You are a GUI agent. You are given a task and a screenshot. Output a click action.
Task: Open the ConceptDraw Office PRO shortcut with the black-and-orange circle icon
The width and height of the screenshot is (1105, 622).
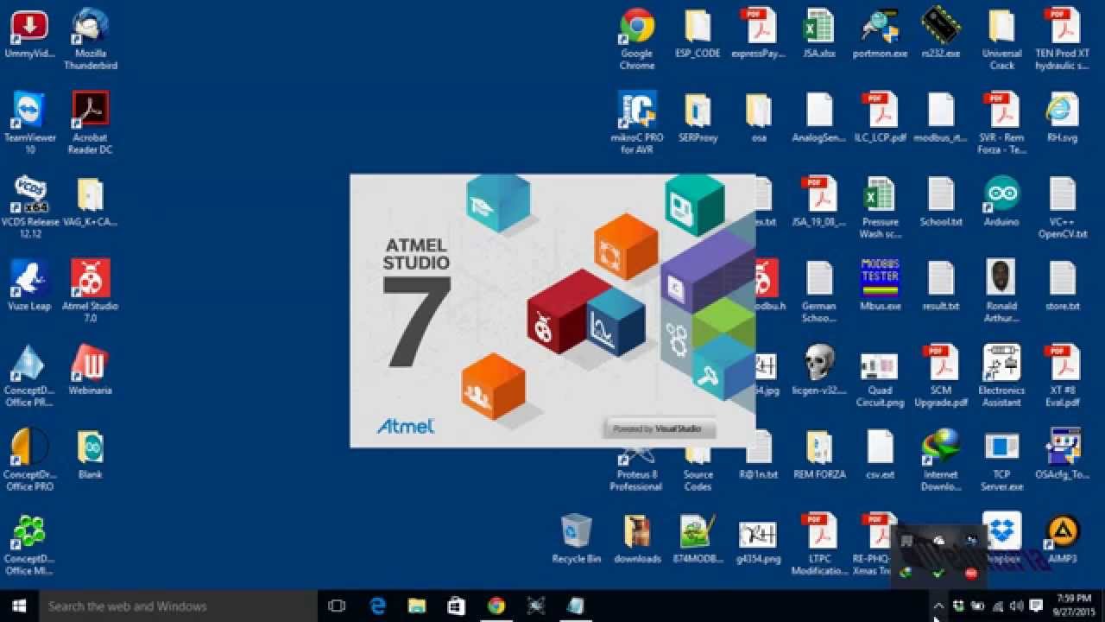[x=29, y=460]
